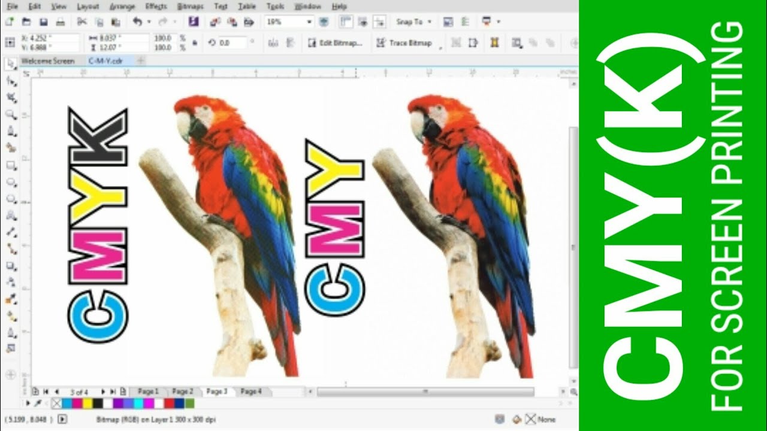Click the Mirror horizontally icon
This screenshot has height=431, width=767.
point(273,43)
